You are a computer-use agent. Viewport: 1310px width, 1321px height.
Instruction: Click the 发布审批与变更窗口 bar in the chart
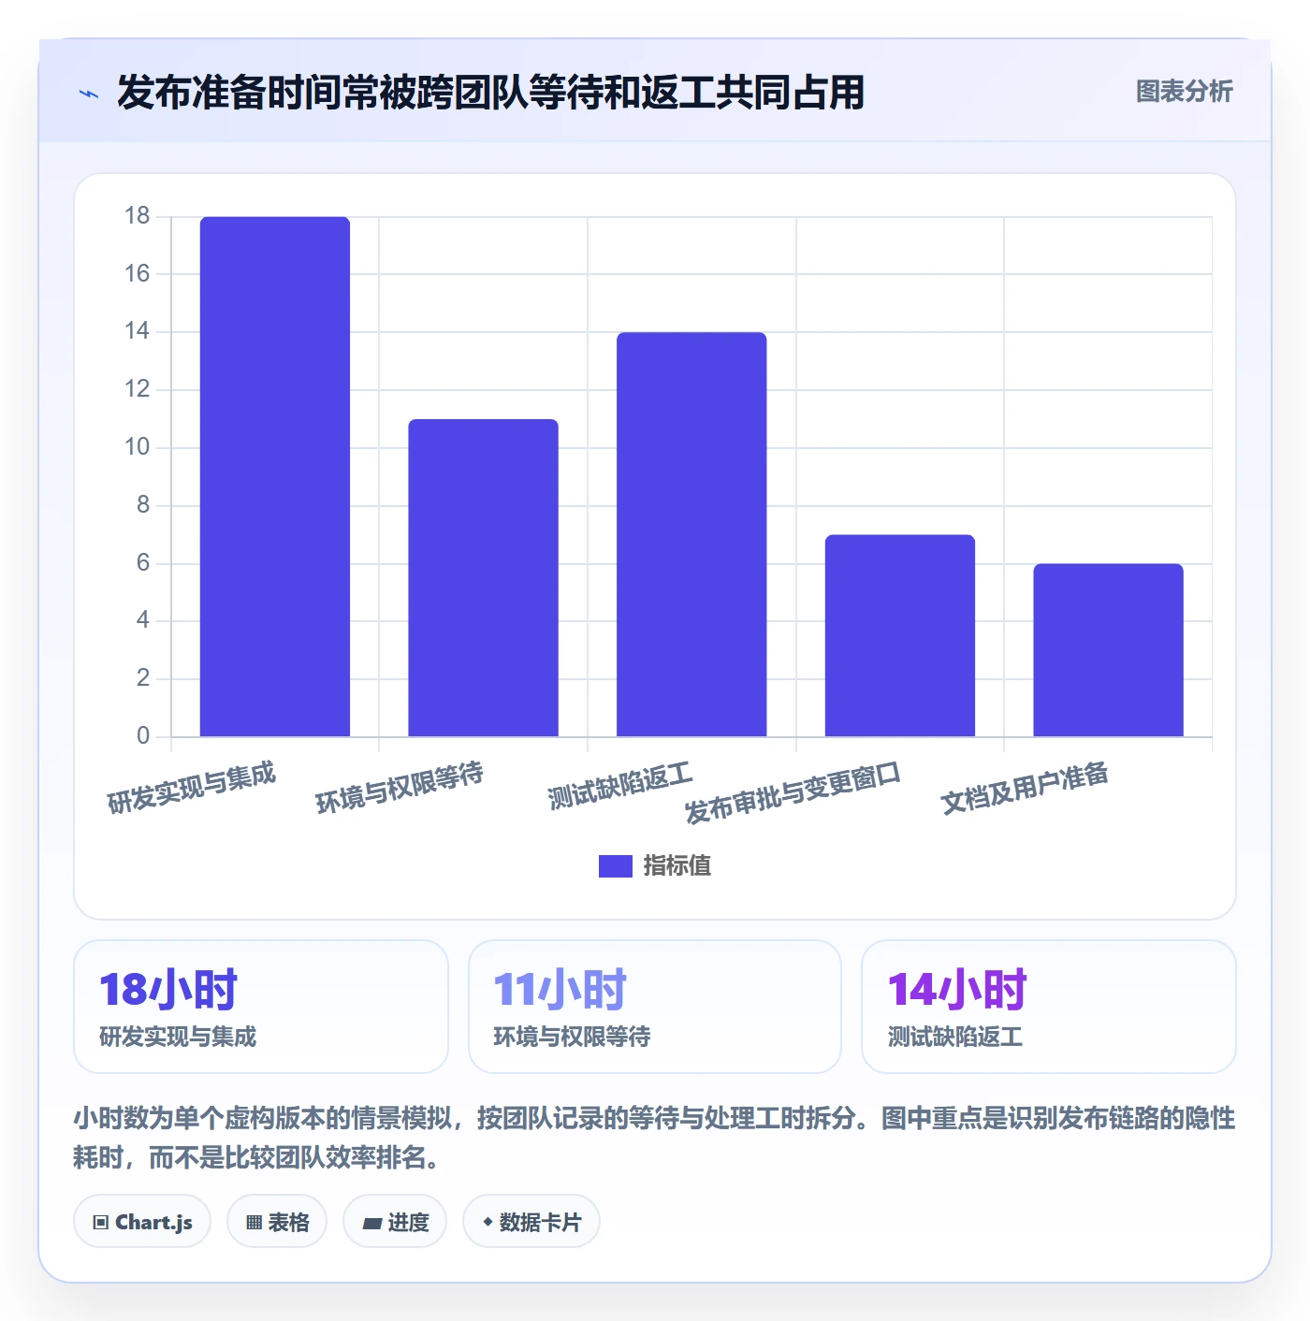coord(900,636)
